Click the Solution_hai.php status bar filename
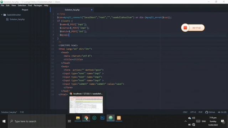The height and width of the screenshot is (128, 228). [x=9, y=112]
